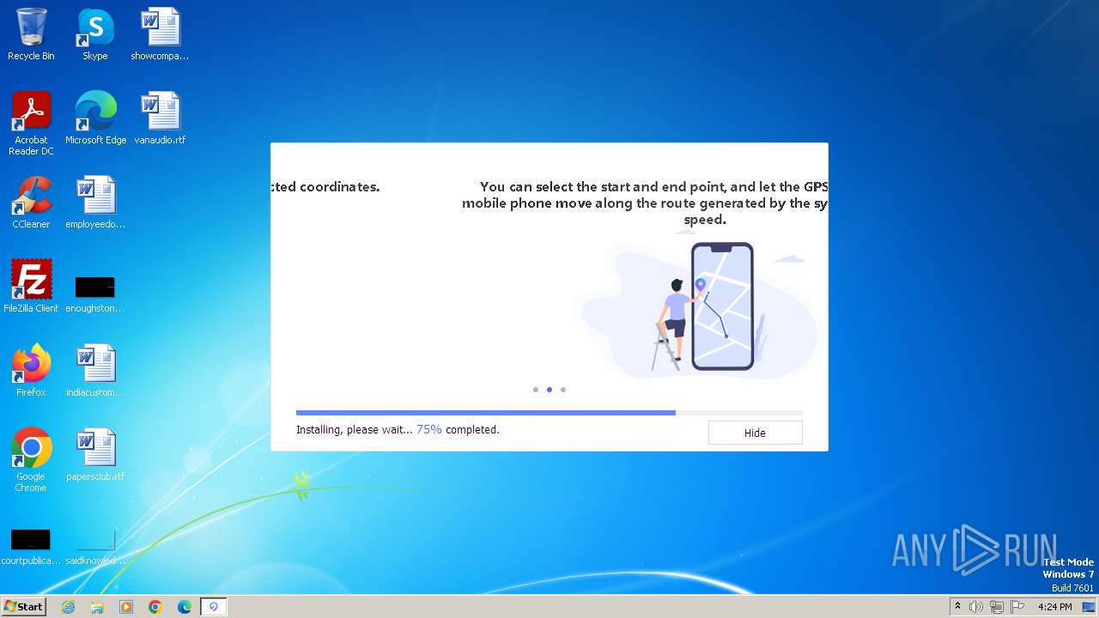The image size is (1099, 618).
Task: Select the vanaudio.rtf file
Action: [160, 119]
